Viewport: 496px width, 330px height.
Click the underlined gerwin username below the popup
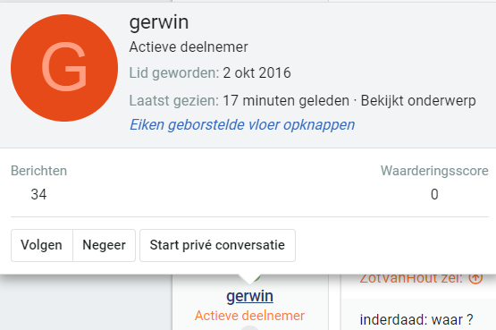(250, 296)
